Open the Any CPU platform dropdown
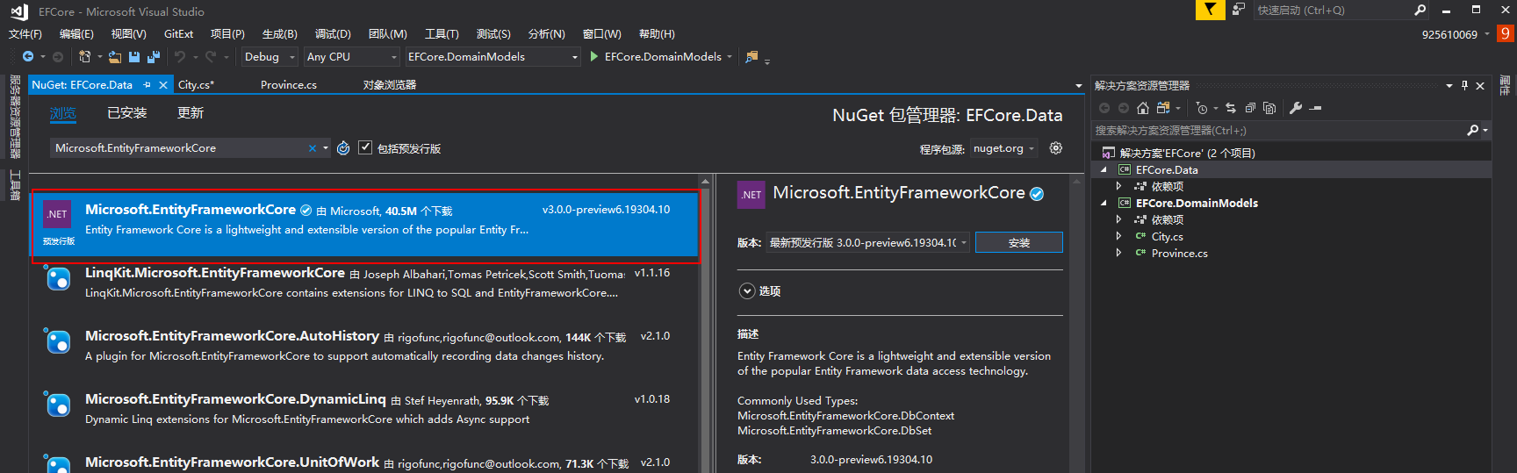This screenshot has width=1517, height=473. [352, 57]
